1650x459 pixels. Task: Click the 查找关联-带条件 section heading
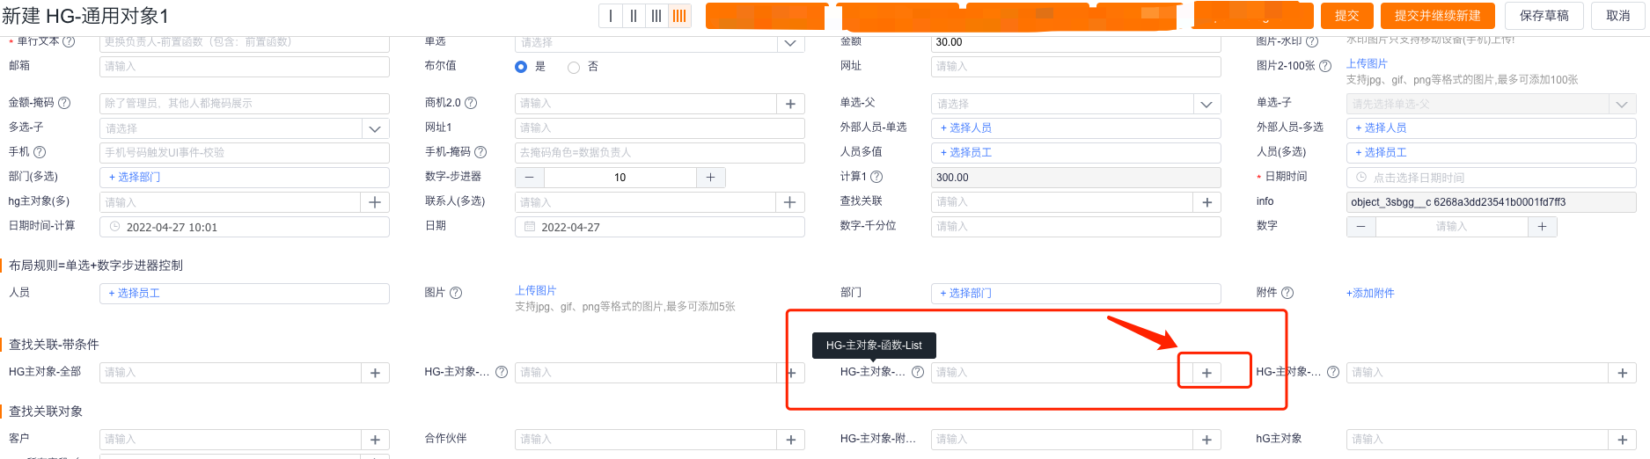pos(54,345)
